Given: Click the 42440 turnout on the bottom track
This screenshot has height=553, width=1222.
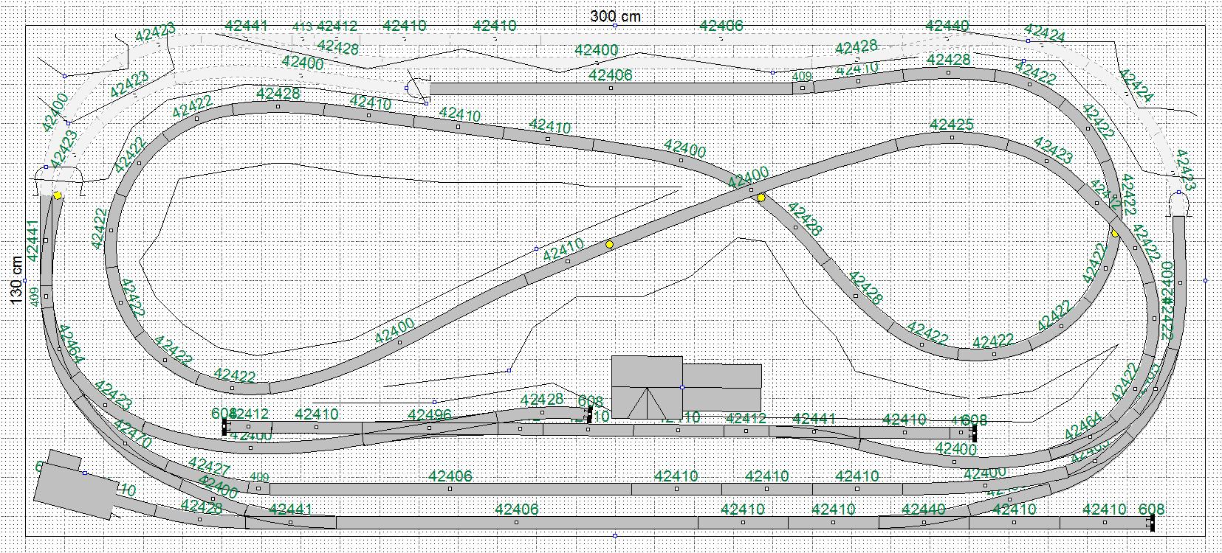Looking at the screenshot, I should pyautogui.click(x=924, y=522).
